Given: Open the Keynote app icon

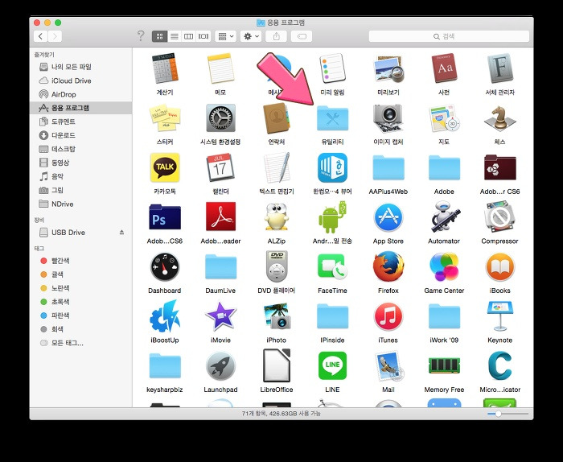Looking at the screenshot, I should [499, 316].
